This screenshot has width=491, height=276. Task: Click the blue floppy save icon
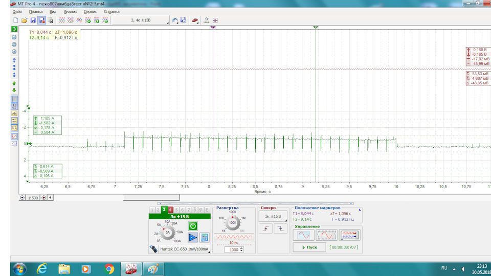(x=33, y=20)
